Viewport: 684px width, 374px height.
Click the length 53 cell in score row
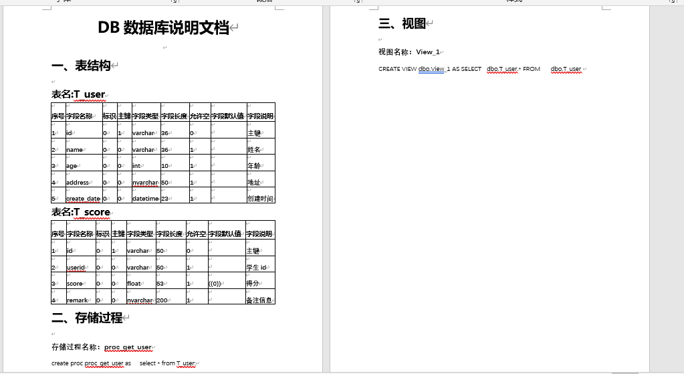(170, 280)
